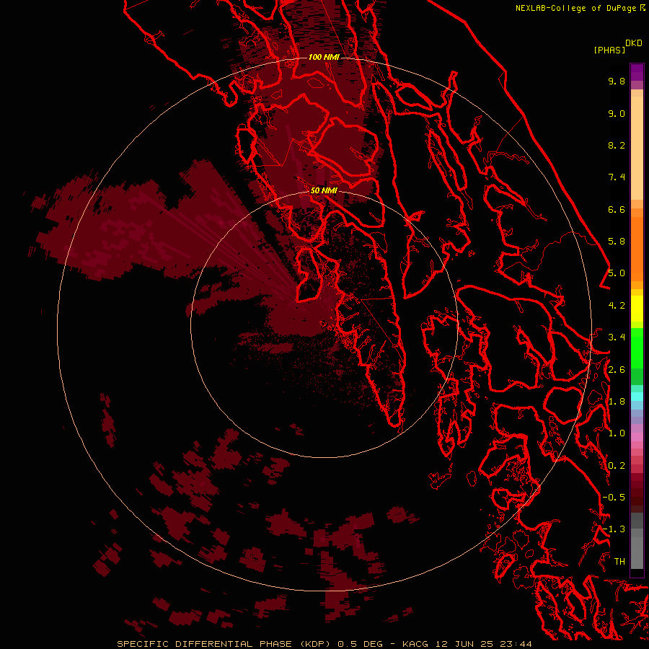Click the bright green segment of color bar
The width and height of the screenshot is (649, 649).
click(637, 348)
